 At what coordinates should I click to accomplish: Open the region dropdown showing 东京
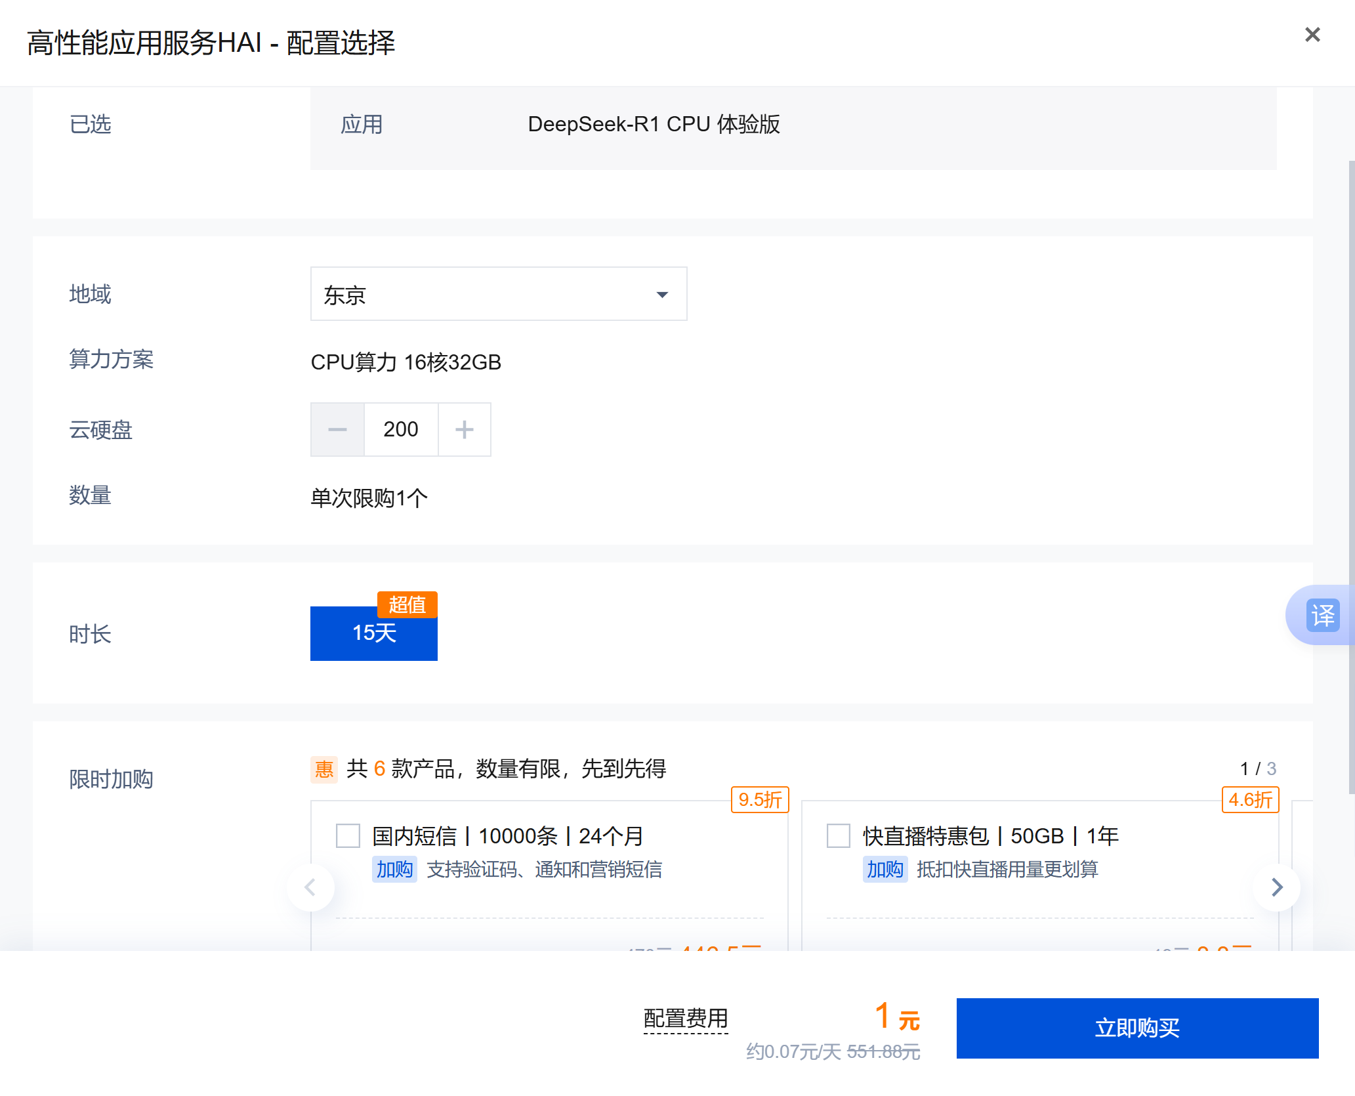[x=497, y=294]
